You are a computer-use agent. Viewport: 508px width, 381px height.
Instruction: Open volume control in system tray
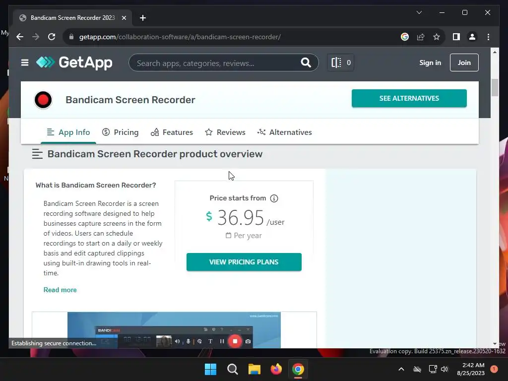coord(444,369)
